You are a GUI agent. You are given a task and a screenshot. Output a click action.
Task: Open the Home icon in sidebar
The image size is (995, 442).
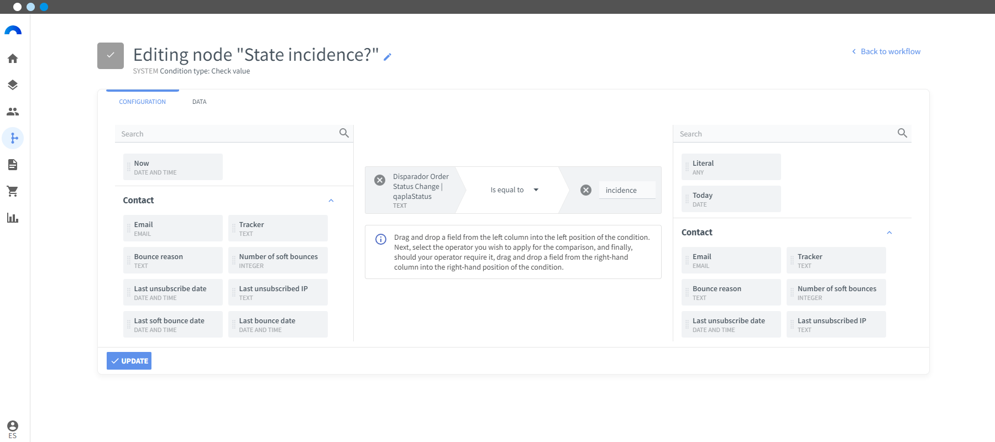[13, 59]
